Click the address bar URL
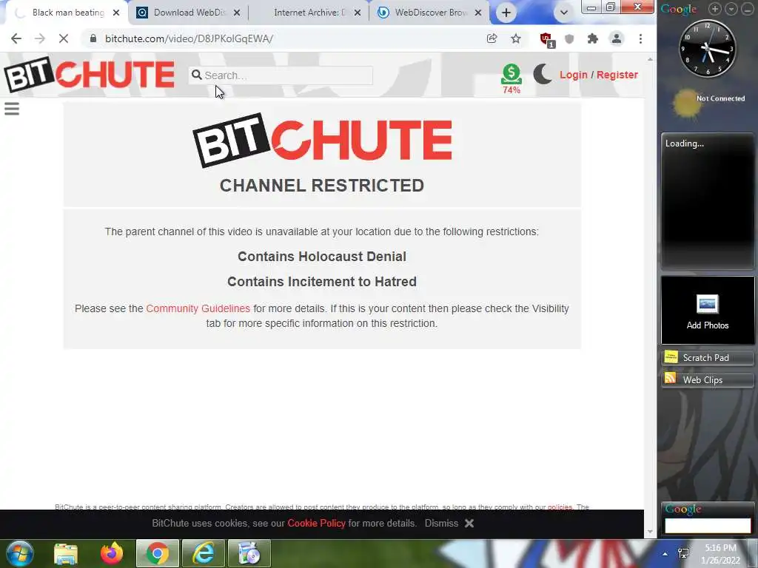This screenshot has height=568, width=758. click(189, 38)
